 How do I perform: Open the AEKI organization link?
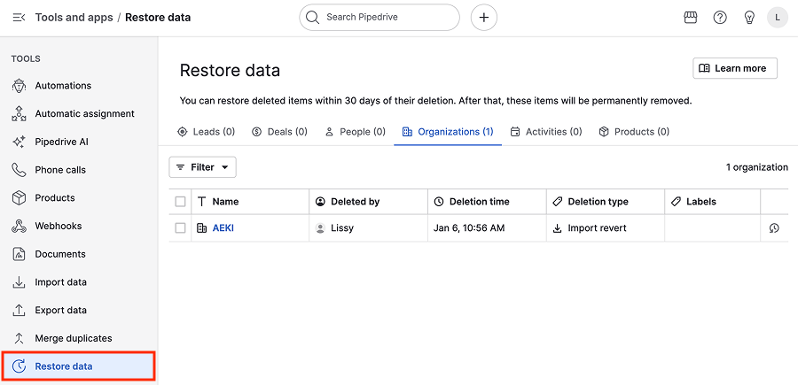(223, 228)
